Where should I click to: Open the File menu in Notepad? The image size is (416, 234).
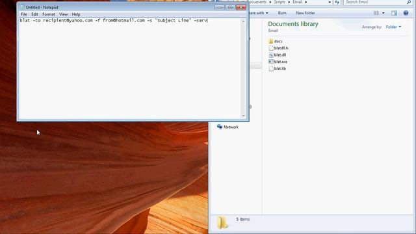[x=24, y=14]
